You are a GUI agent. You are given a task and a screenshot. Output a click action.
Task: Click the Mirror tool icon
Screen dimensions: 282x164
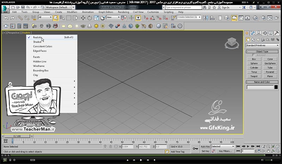click(x=206, y=18)
